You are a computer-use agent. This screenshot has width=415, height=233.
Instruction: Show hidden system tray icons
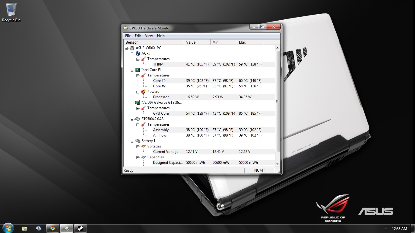(x=386, y=229)
